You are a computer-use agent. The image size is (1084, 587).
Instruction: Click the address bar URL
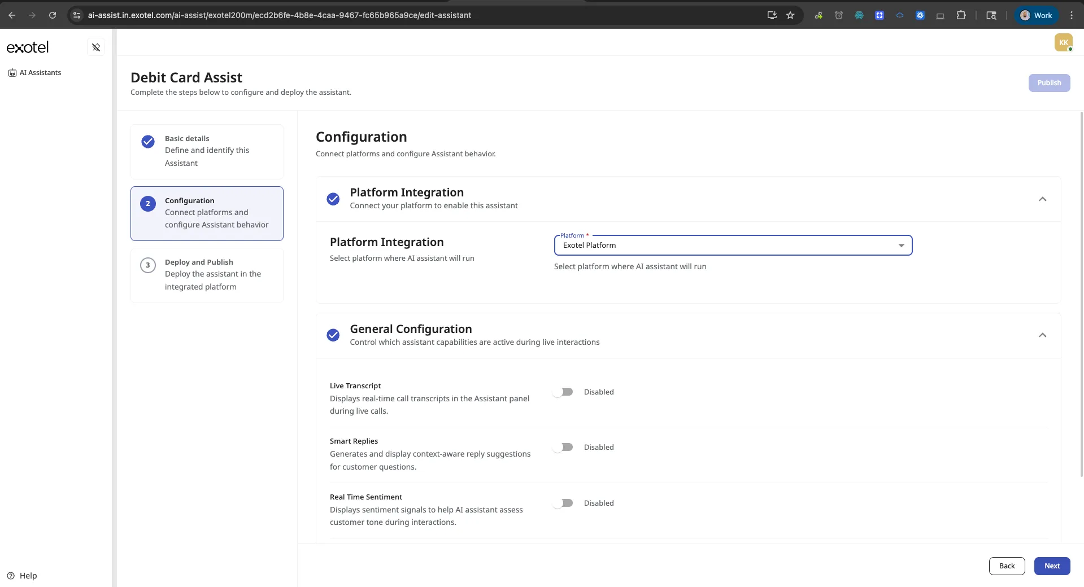coord(280,15)
